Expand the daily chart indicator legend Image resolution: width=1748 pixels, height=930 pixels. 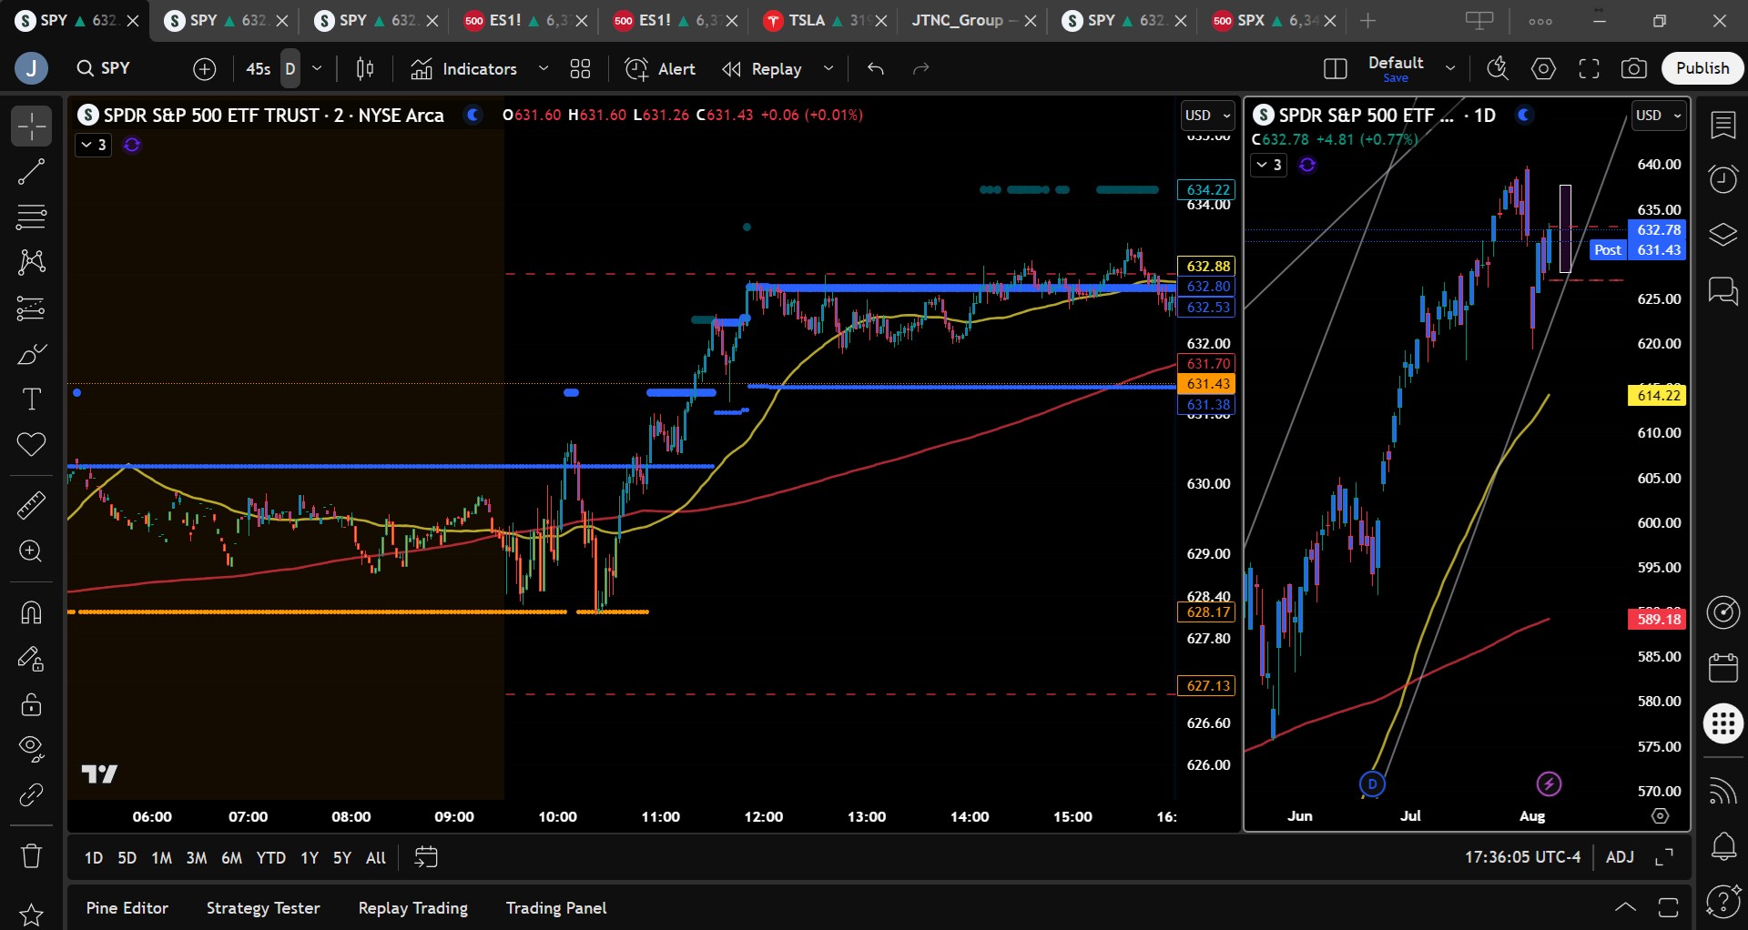[x=1268, y=165]
